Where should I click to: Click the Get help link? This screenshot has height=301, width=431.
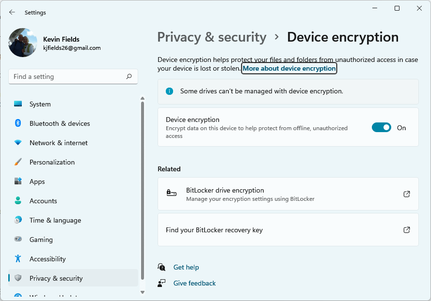[x=186, y=267]
